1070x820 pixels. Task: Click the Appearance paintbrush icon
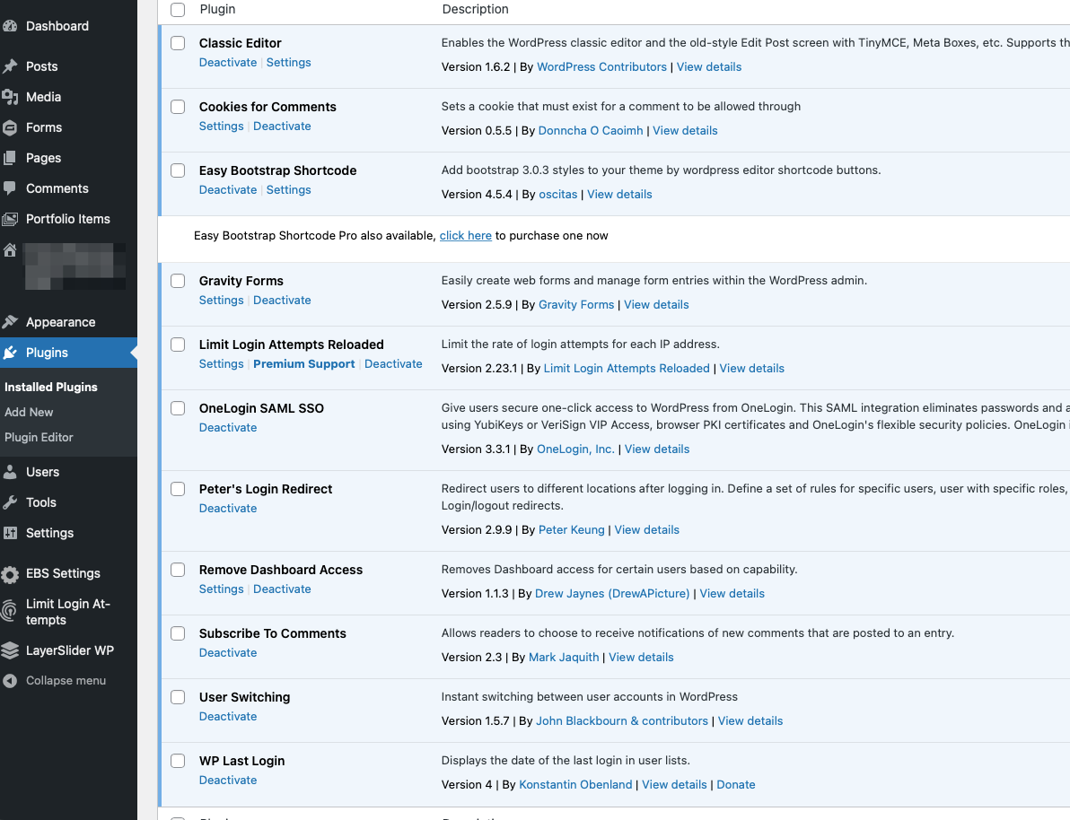(x=10, y=322)
